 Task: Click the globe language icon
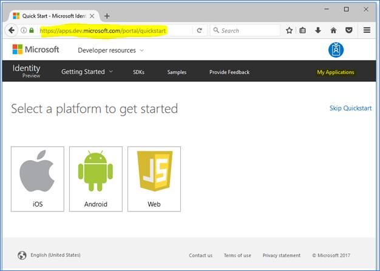pyautogui.click(x=22, y=255)
